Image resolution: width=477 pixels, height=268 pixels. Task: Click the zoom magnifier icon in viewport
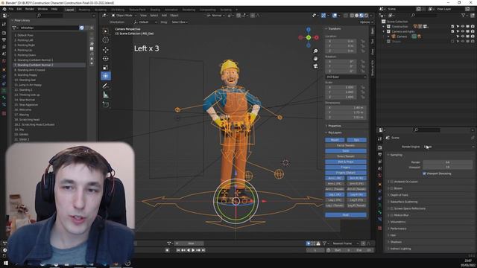click(315, 51)
